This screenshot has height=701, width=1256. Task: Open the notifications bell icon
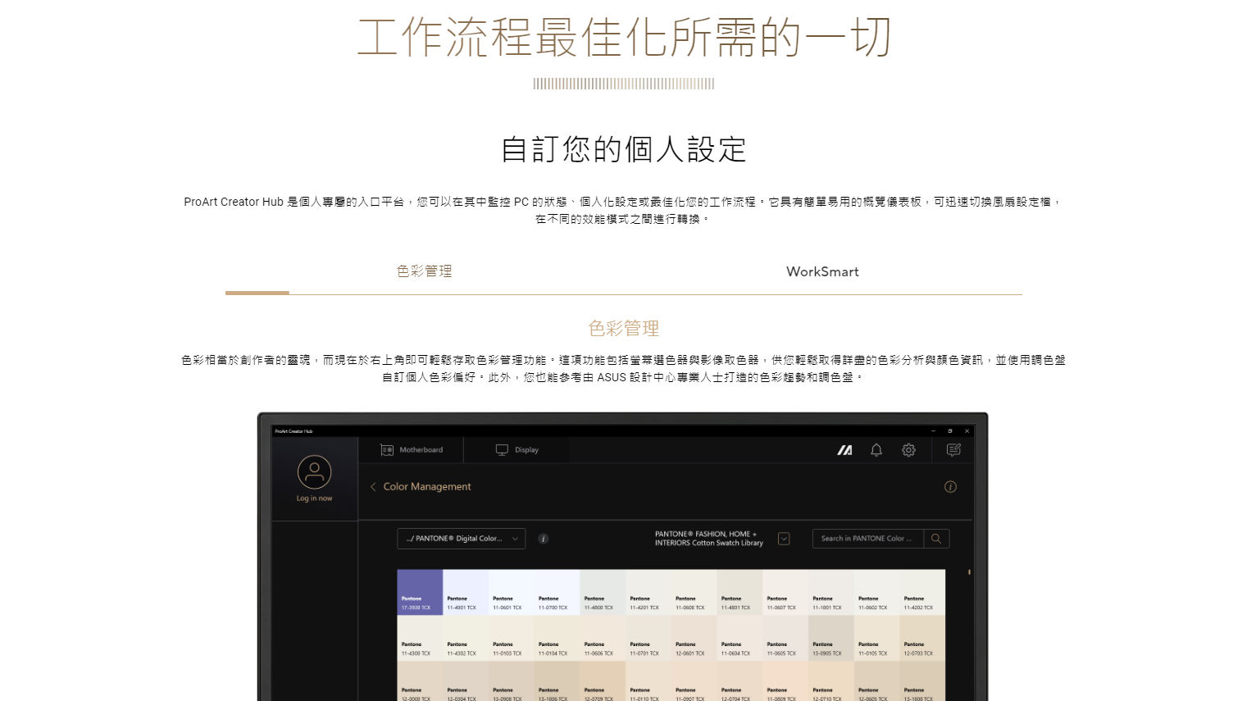876,450
